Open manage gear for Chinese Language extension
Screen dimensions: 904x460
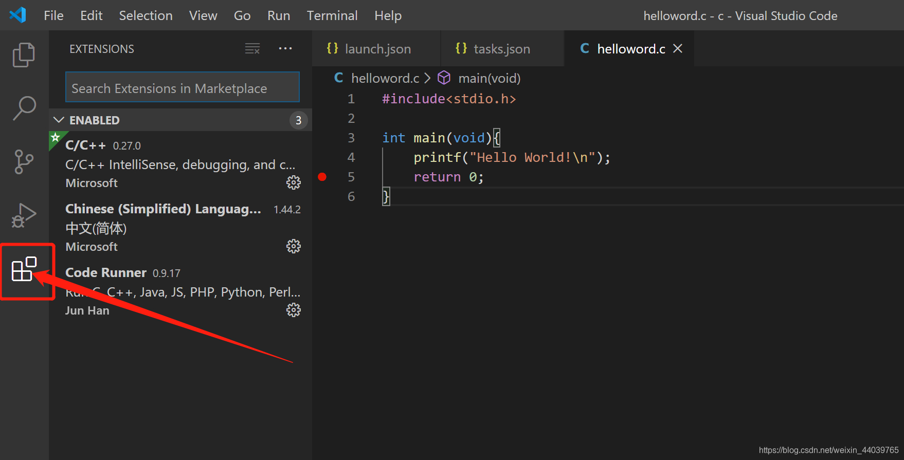(294, 246)
